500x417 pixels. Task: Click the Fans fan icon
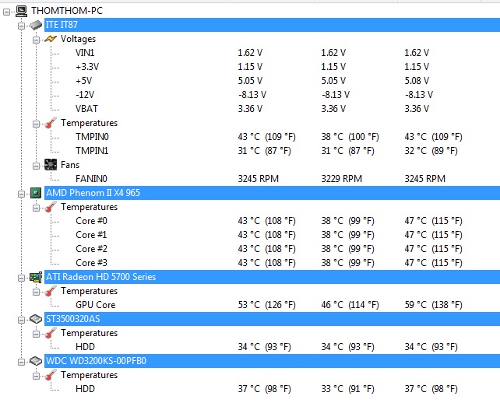pos(51,165)
